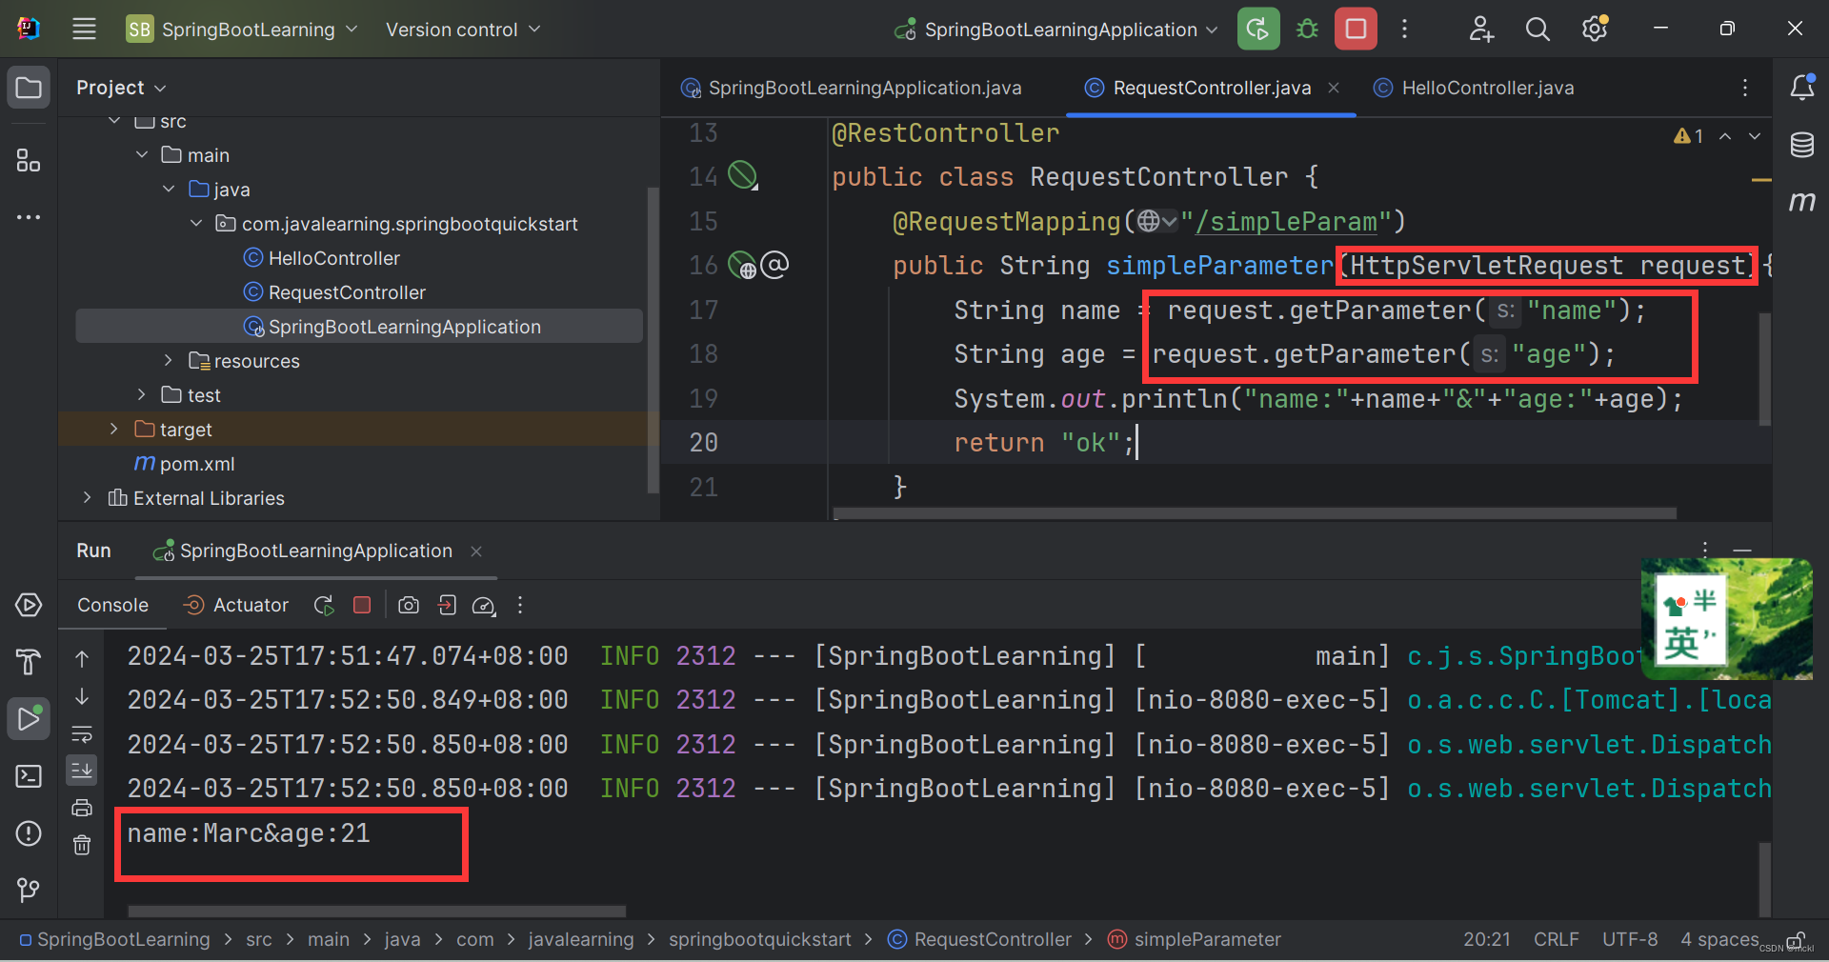Viewport: 1829px width, 962px height.
Task: Click the warning count indicator
Action: pos(1688,136)
